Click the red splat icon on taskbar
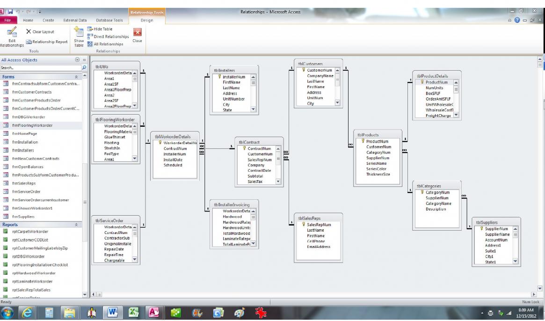The height and width of the screenshot is (321, 545). pos(260,313)
